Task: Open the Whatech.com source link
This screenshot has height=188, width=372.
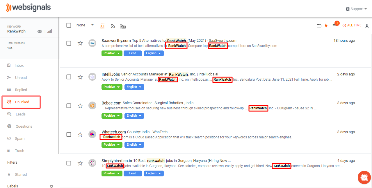Action: [x=114, y=132]
